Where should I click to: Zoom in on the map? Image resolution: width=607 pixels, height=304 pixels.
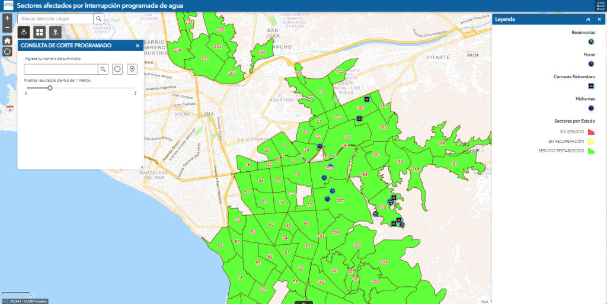[7, 18]
